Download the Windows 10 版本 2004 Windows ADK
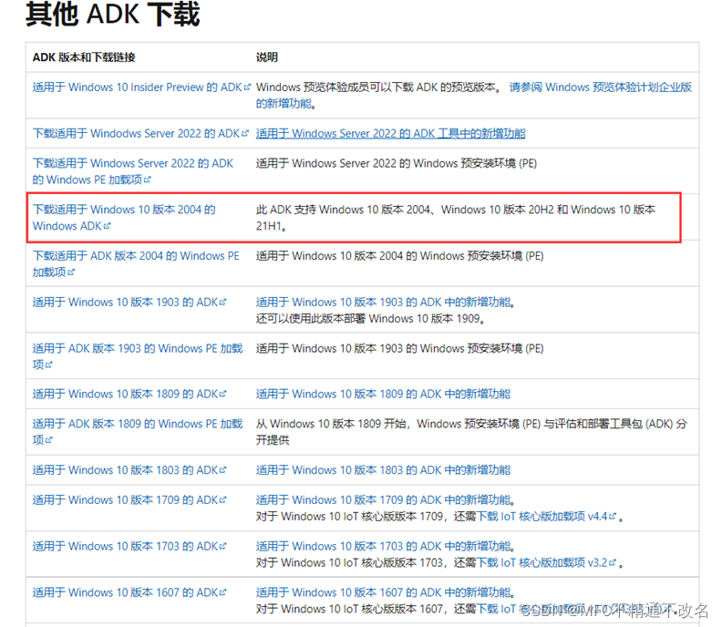This screenshot has height=627, width=722. click(x=124, y=217)
